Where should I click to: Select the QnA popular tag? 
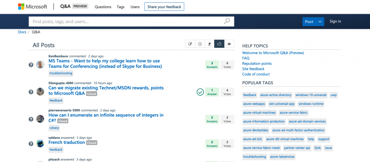317,148
